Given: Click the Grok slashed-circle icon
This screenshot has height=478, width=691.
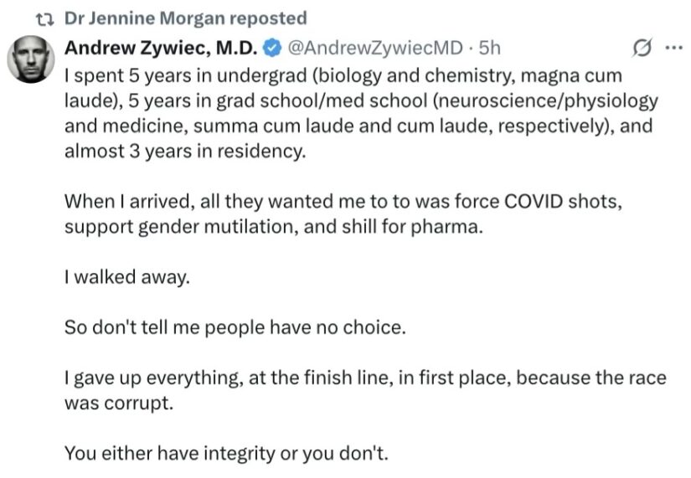Looking at the screenshot, I should (642, 48).
